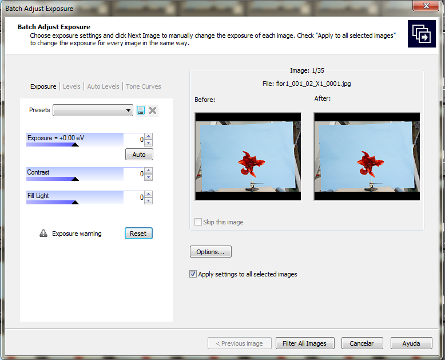This screenshot has width=445, height=360.
Task: Click the batch images icon in header
Action: (422, 34)
